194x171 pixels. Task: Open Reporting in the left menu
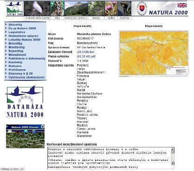click(x=16, y=51)
